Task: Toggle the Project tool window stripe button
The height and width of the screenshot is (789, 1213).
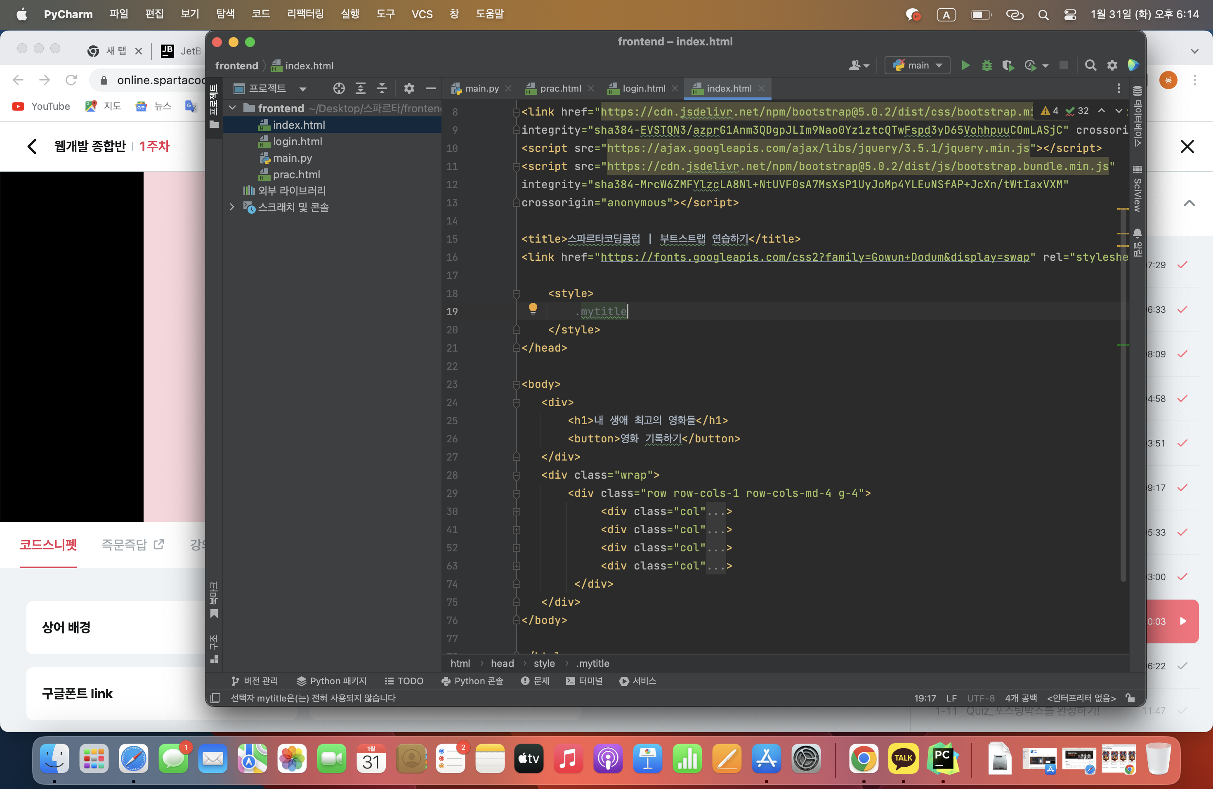Action: click(214, 106)
